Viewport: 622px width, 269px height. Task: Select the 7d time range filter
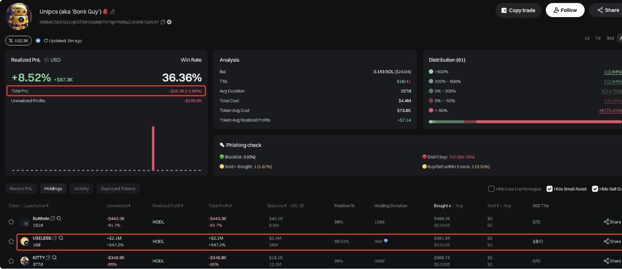pyautogui.click(x=598, y=38)
